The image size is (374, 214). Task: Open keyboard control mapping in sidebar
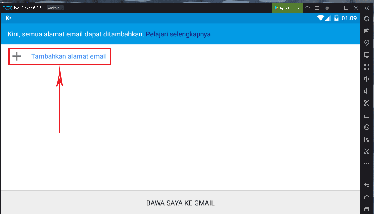367,31
